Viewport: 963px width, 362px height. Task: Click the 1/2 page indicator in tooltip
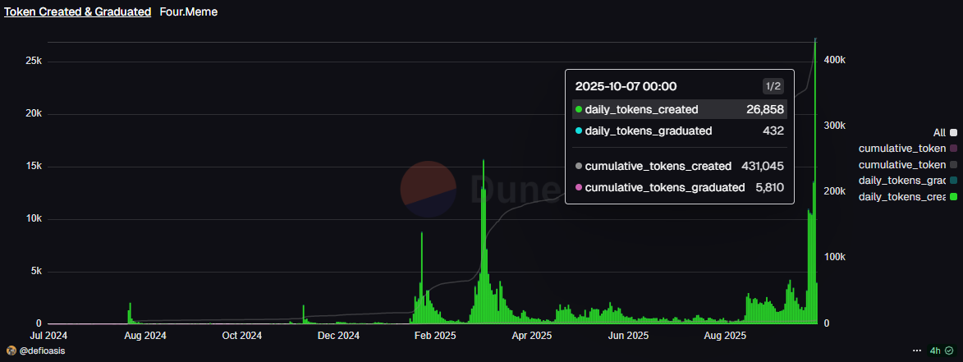click(x=773, y=86)
